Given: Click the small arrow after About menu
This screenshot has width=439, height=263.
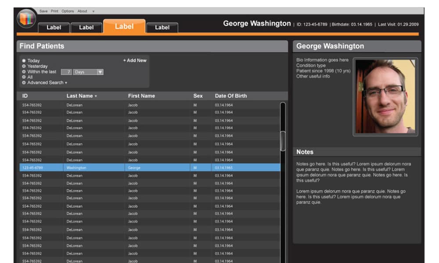Looking at the screenshot, I should coord(94,11).
